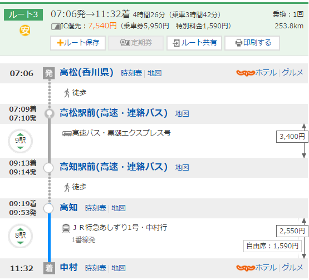Click the Jalan logo icon in 中村 row
Screen dimensions: 309x280
pos(246,268)
